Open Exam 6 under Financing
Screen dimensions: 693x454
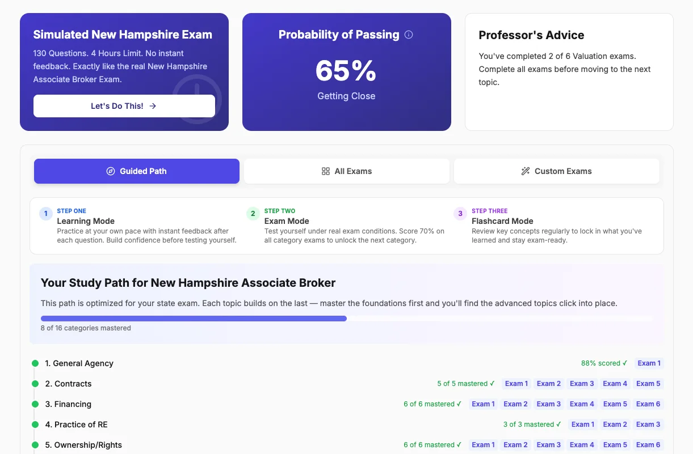pyautogui.click(x=648, y=404)
